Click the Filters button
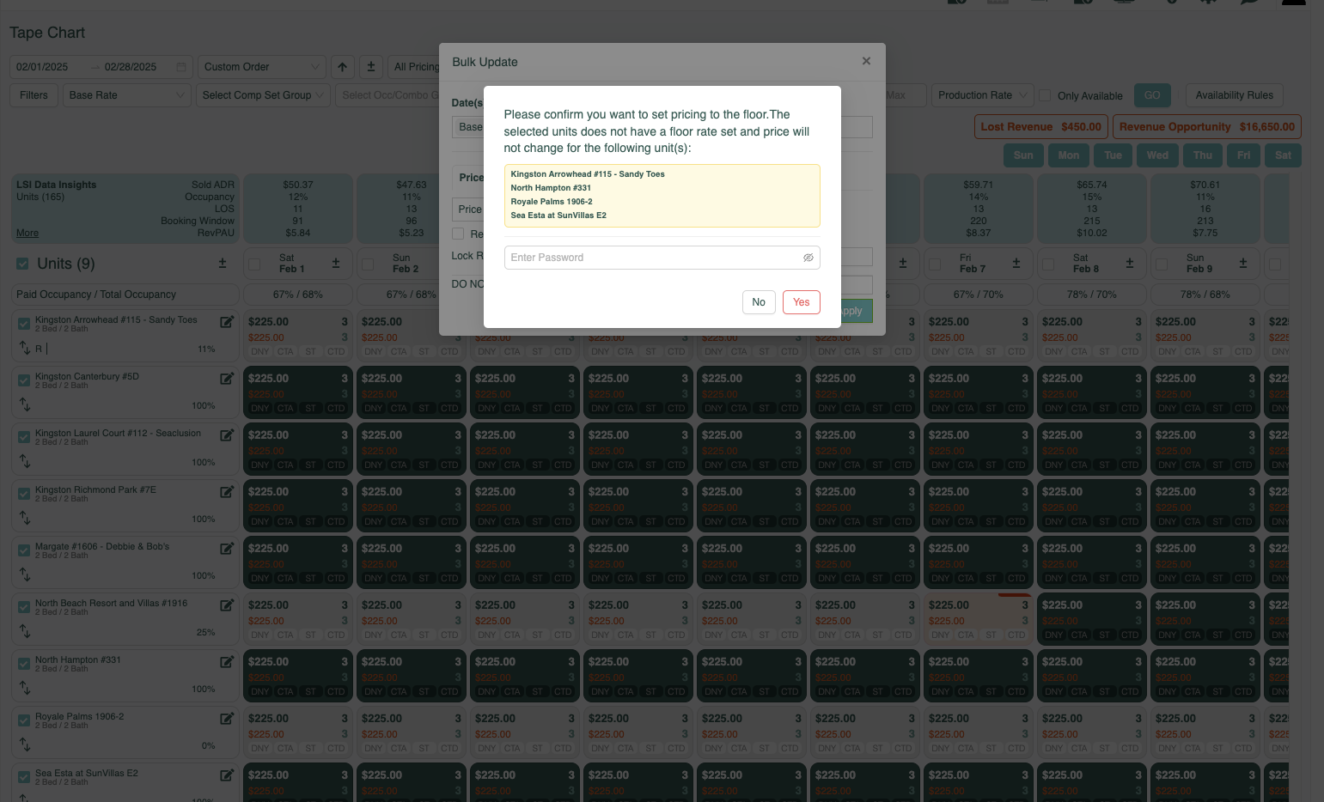 pos(34,95)
